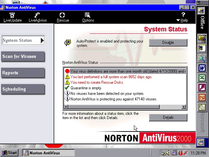The width and height of the screenshot is (209, 157).
Task: Go to the Scheduling section
Action: click(x=23, y=89)
